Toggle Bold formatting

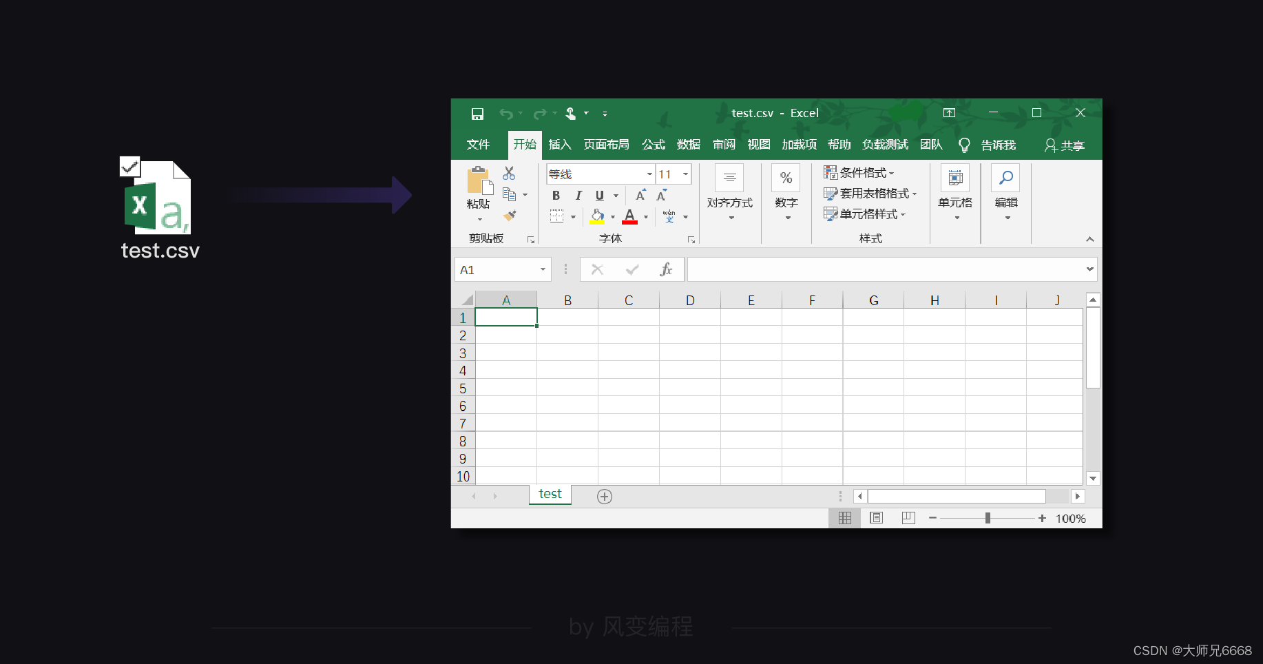tap(556, 196)
